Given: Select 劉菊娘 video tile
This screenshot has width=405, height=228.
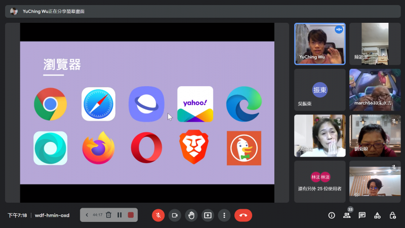Looking at the screenshot, I should pyautogui.click(x=375, y=136).
